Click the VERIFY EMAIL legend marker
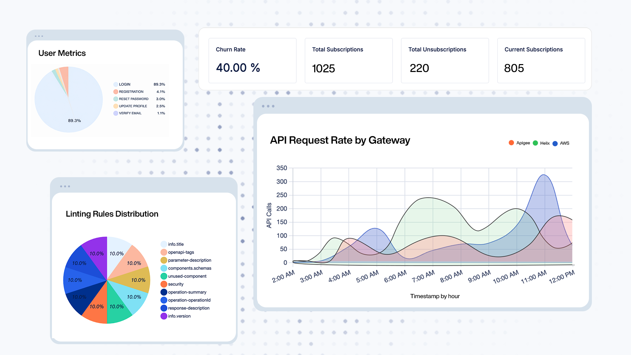Viewport: 631px width, 355px height. pos(116,113)
